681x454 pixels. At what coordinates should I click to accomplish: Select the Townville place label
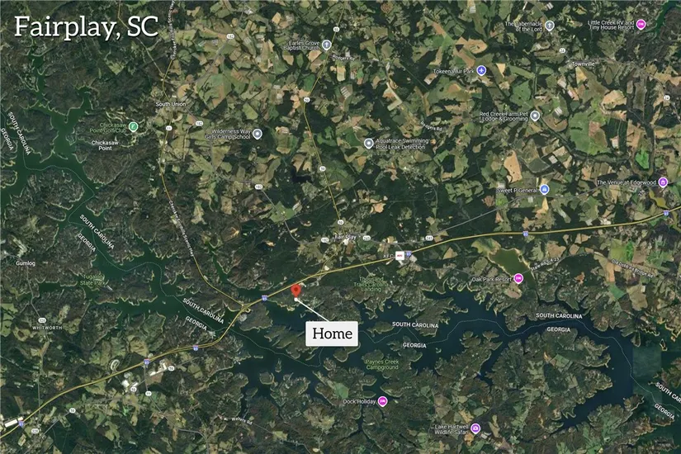pos(584,64)
